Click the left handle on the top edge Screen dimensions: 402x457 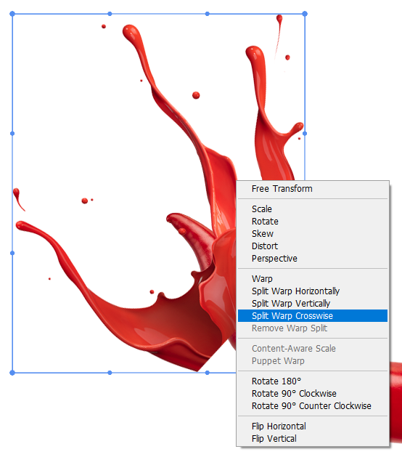point(110,14)
